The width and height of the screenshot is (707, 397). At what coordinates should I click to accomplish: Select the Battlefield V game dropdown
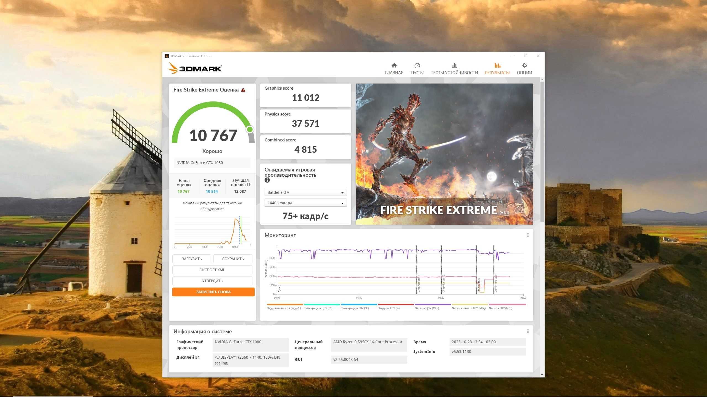305,192
